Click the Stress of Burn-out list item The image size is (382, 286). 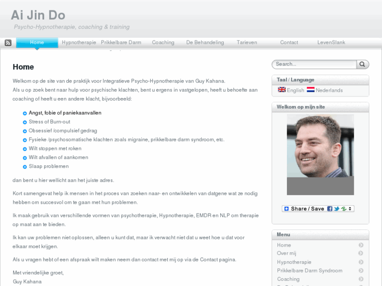[49, 122]
